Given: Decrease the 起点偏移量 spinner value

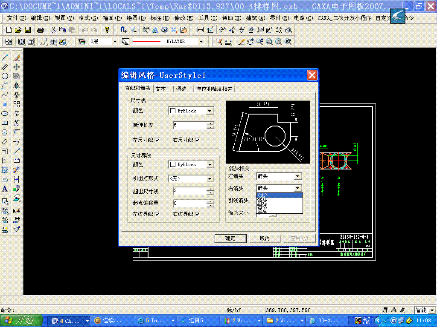Looking at the screenshot, I should [x=211, y=205].
